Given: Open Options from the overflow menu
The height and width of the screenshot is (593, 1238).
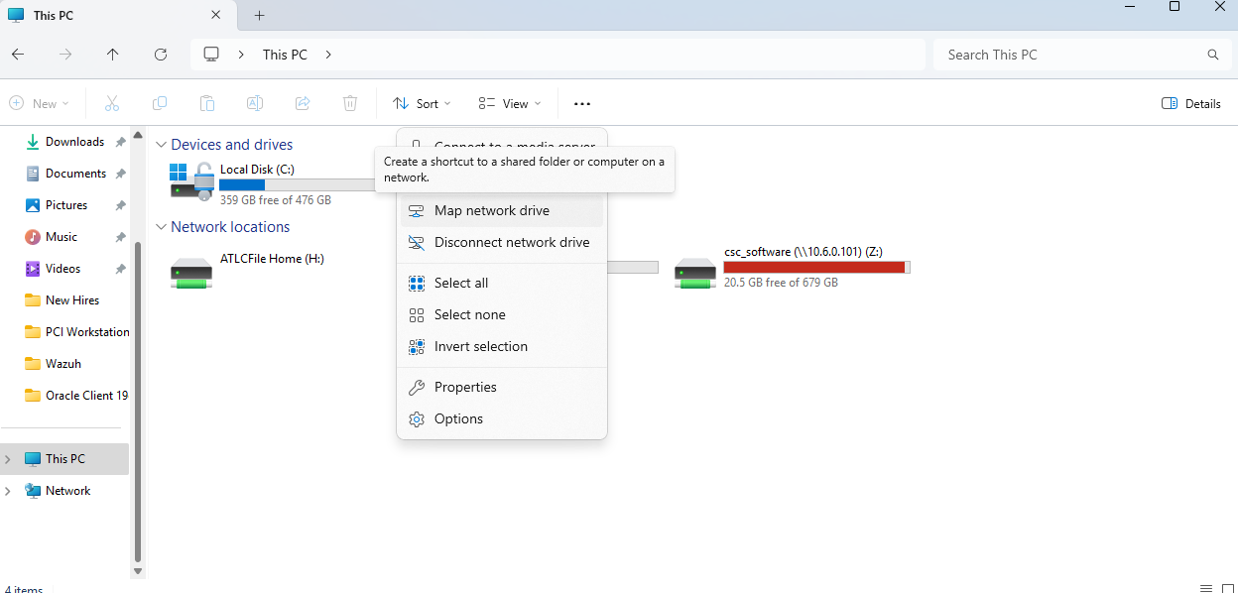Looking at the screenshot, I should point(458,418).
